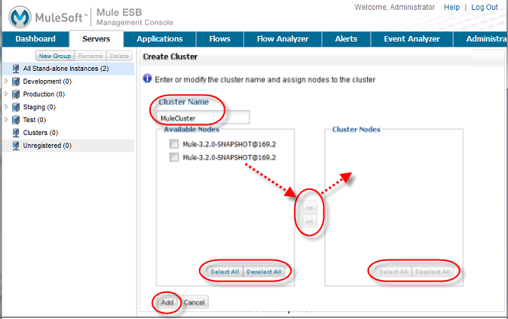Switch to the Servers tab
The height and width of the screenshot is (319, 508).
(x=96, y=39)
